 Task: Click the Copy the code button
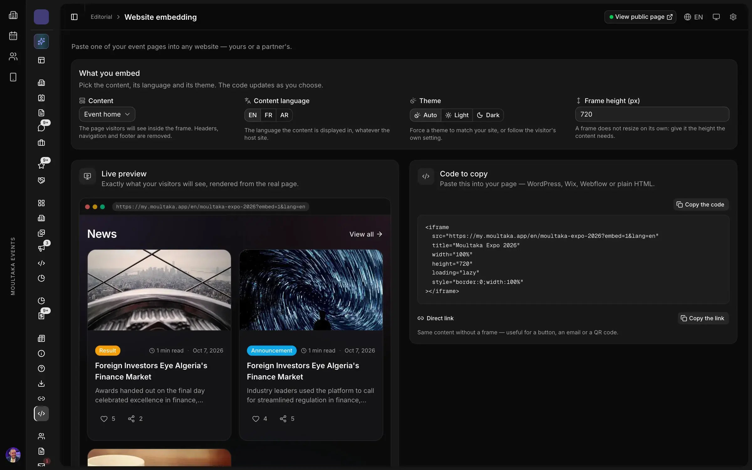point(701,205)
